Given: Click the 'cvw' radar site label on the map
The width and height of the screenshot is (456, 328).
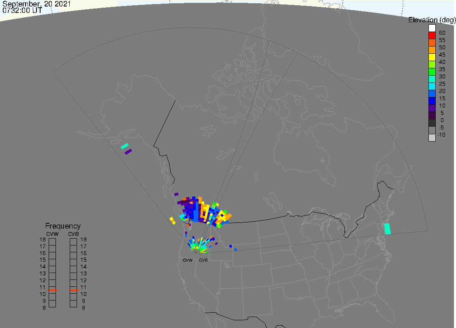Looking at the screenshot, I should tap(188, 260).
